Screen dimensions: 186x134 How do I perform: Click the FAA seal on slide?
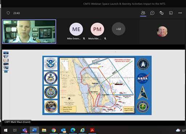coord(143,107)
